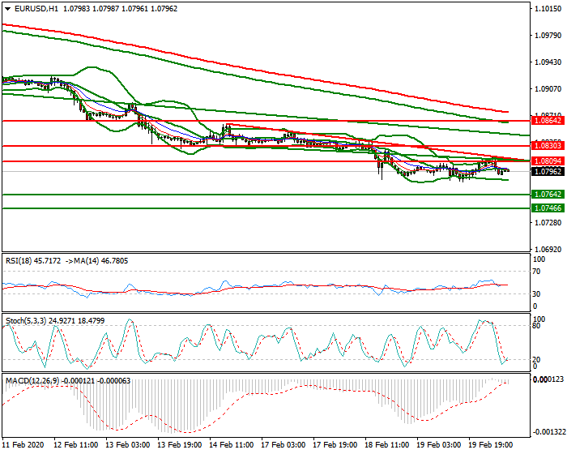
Task: Click the 1.06920 price scale value
Action: click(548, 249)
